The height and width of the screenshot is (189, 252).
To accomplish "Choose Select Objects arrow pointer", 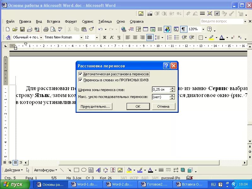I will coord(28,170).
